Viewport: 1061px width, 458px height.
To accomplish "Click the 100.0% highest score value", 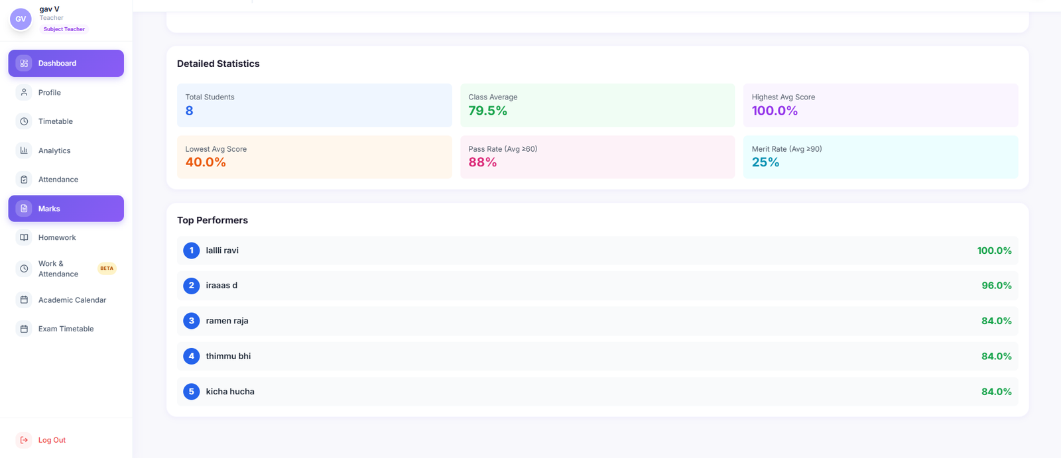I will tap(775, 111).
